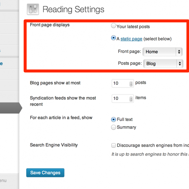The height and width of the screenshot is (189, 189).
Task: Increase blog pages count with up stepper arrow
Action: 131,82
